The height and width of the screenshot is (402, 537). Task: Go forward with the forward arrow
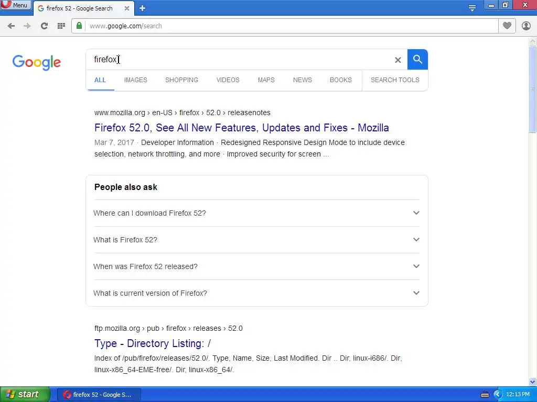coord(27,26)
